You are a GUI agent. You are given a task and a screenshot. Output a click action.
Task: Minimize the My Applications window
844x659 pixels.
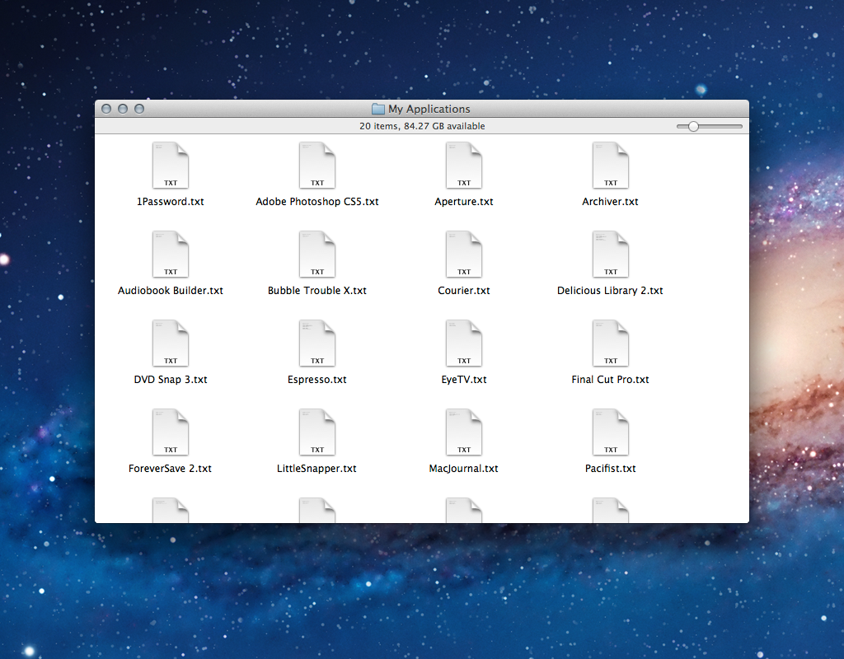click(123, 109)
